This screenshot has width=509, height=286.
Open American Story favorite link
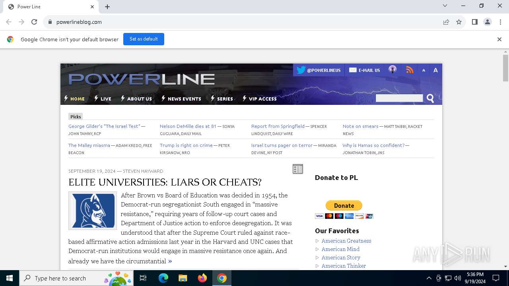click(x=341, y=257)
